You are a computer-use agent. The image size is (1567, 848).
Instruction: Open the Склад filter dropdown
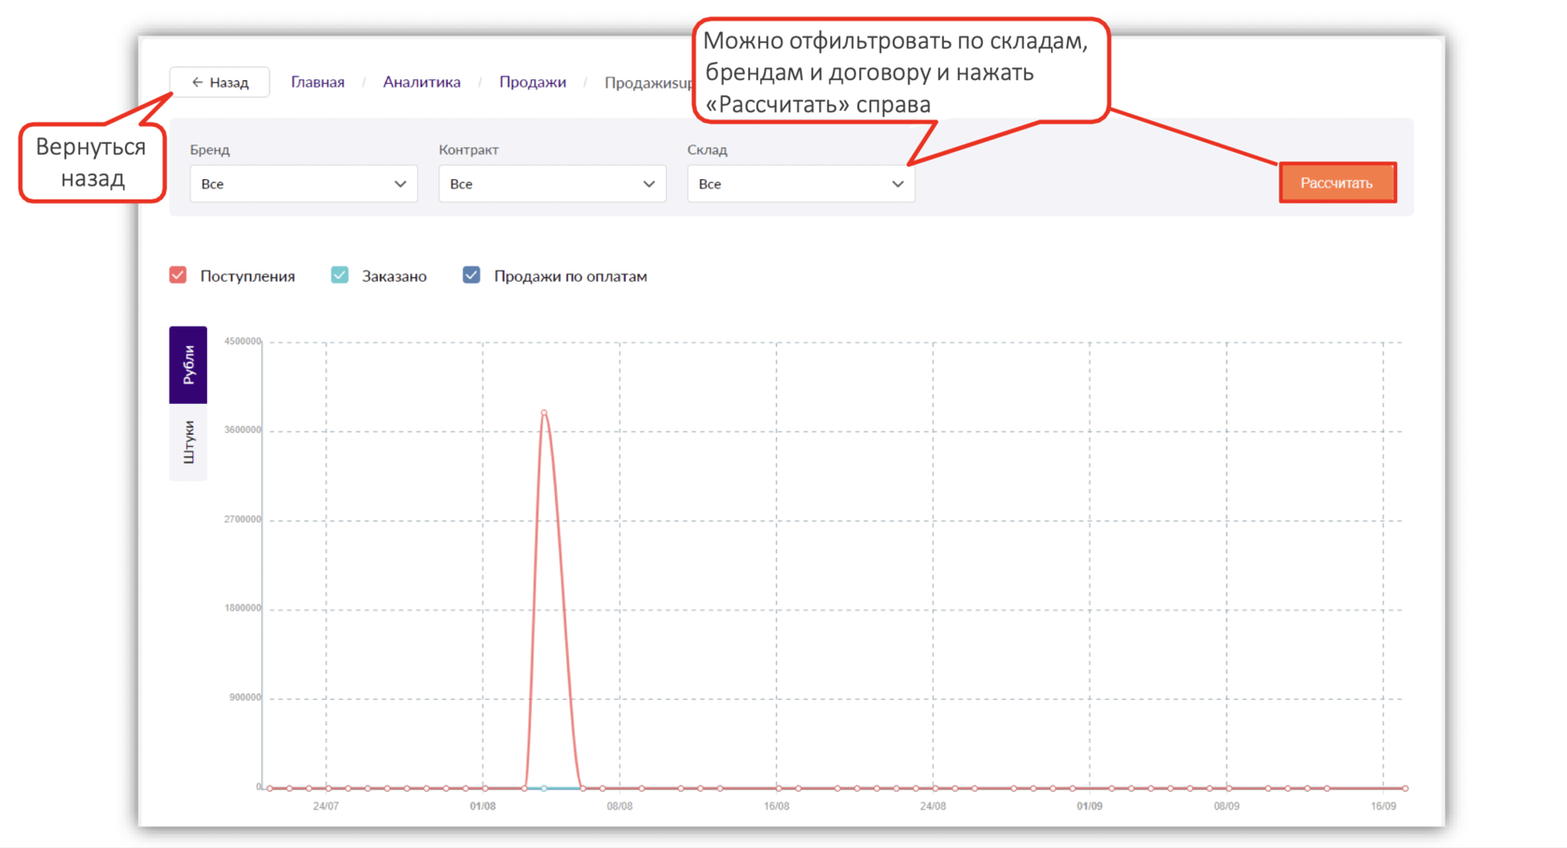coord(800,184)
